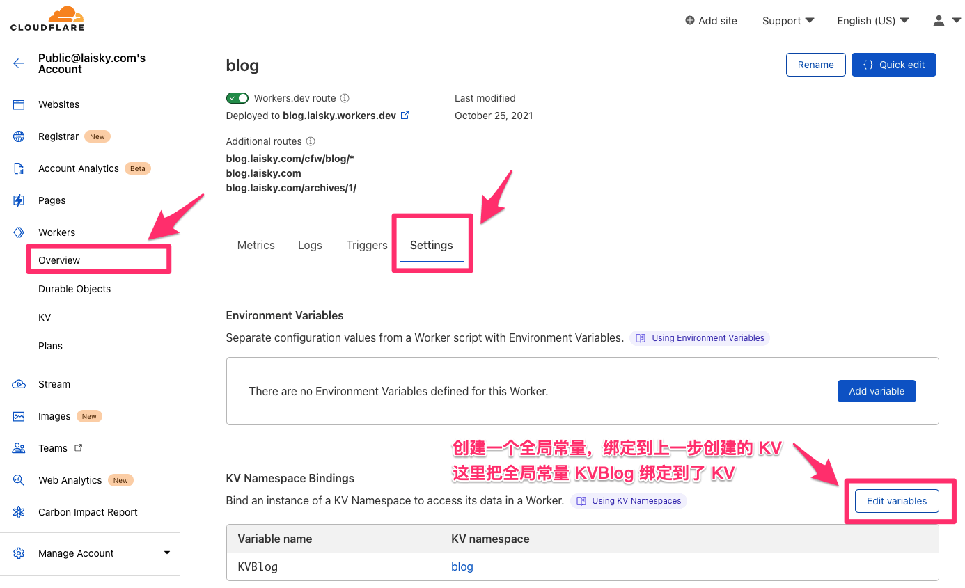
Task: Open the English (US) language dropdown
Action: pos(873,21)
